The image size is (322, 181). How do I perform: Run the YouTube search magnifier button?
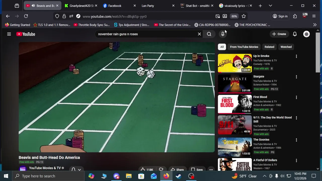[209, 34]
